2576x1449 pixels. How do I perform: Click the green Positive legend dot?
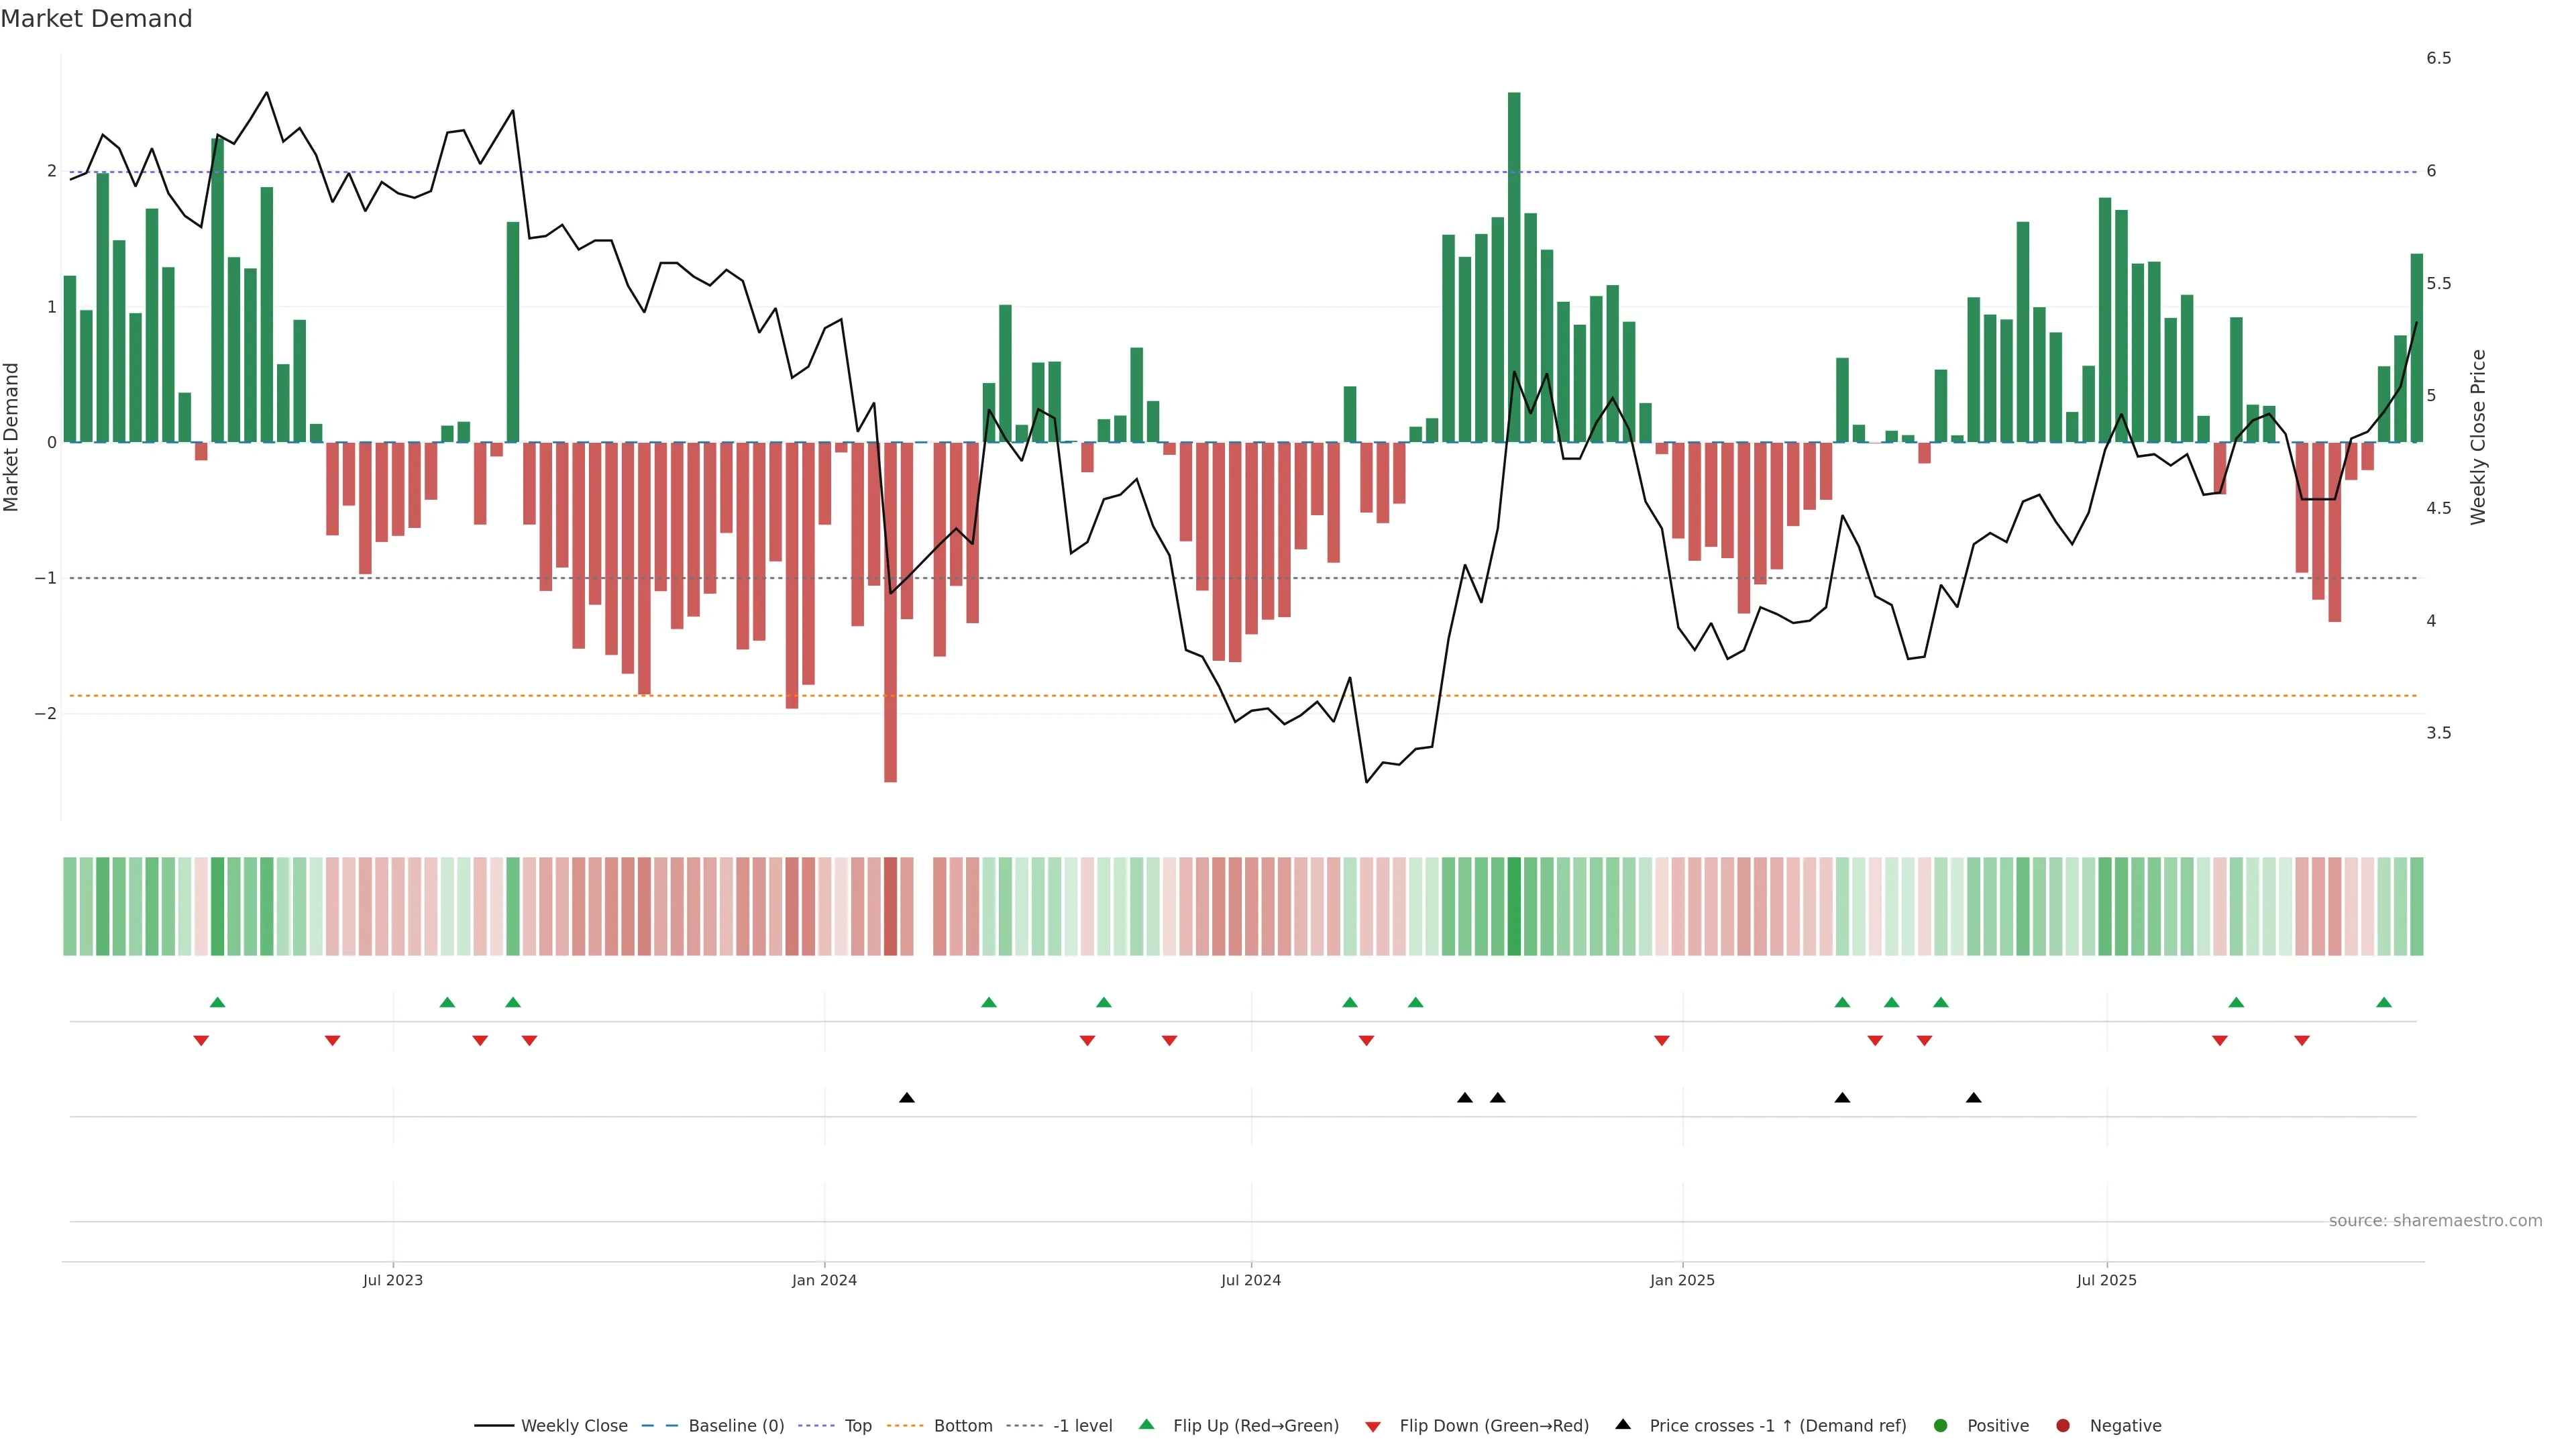1941,1425
